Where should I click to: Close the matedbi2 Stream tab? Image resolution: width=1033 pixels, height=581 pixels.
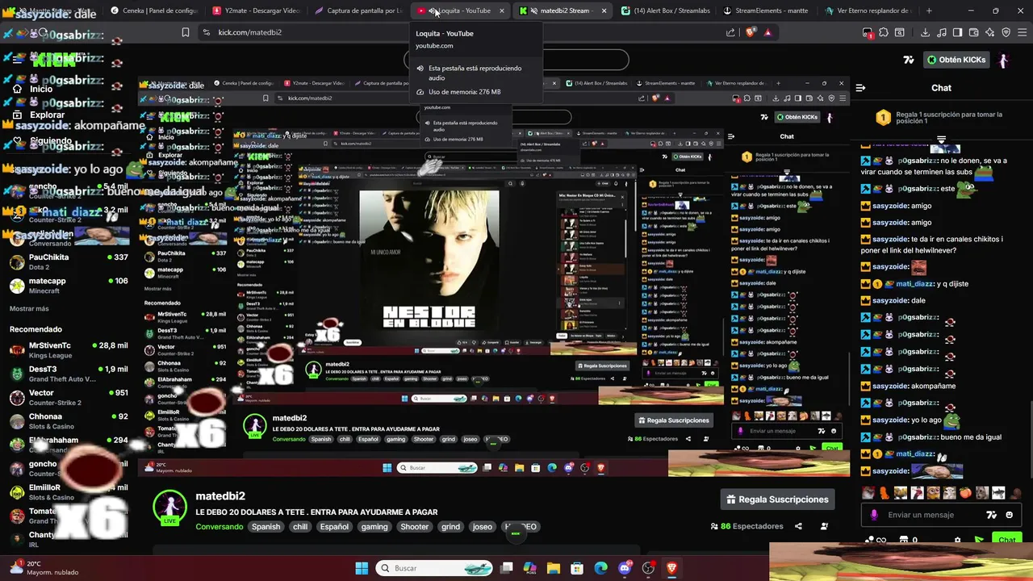[604, 10]
